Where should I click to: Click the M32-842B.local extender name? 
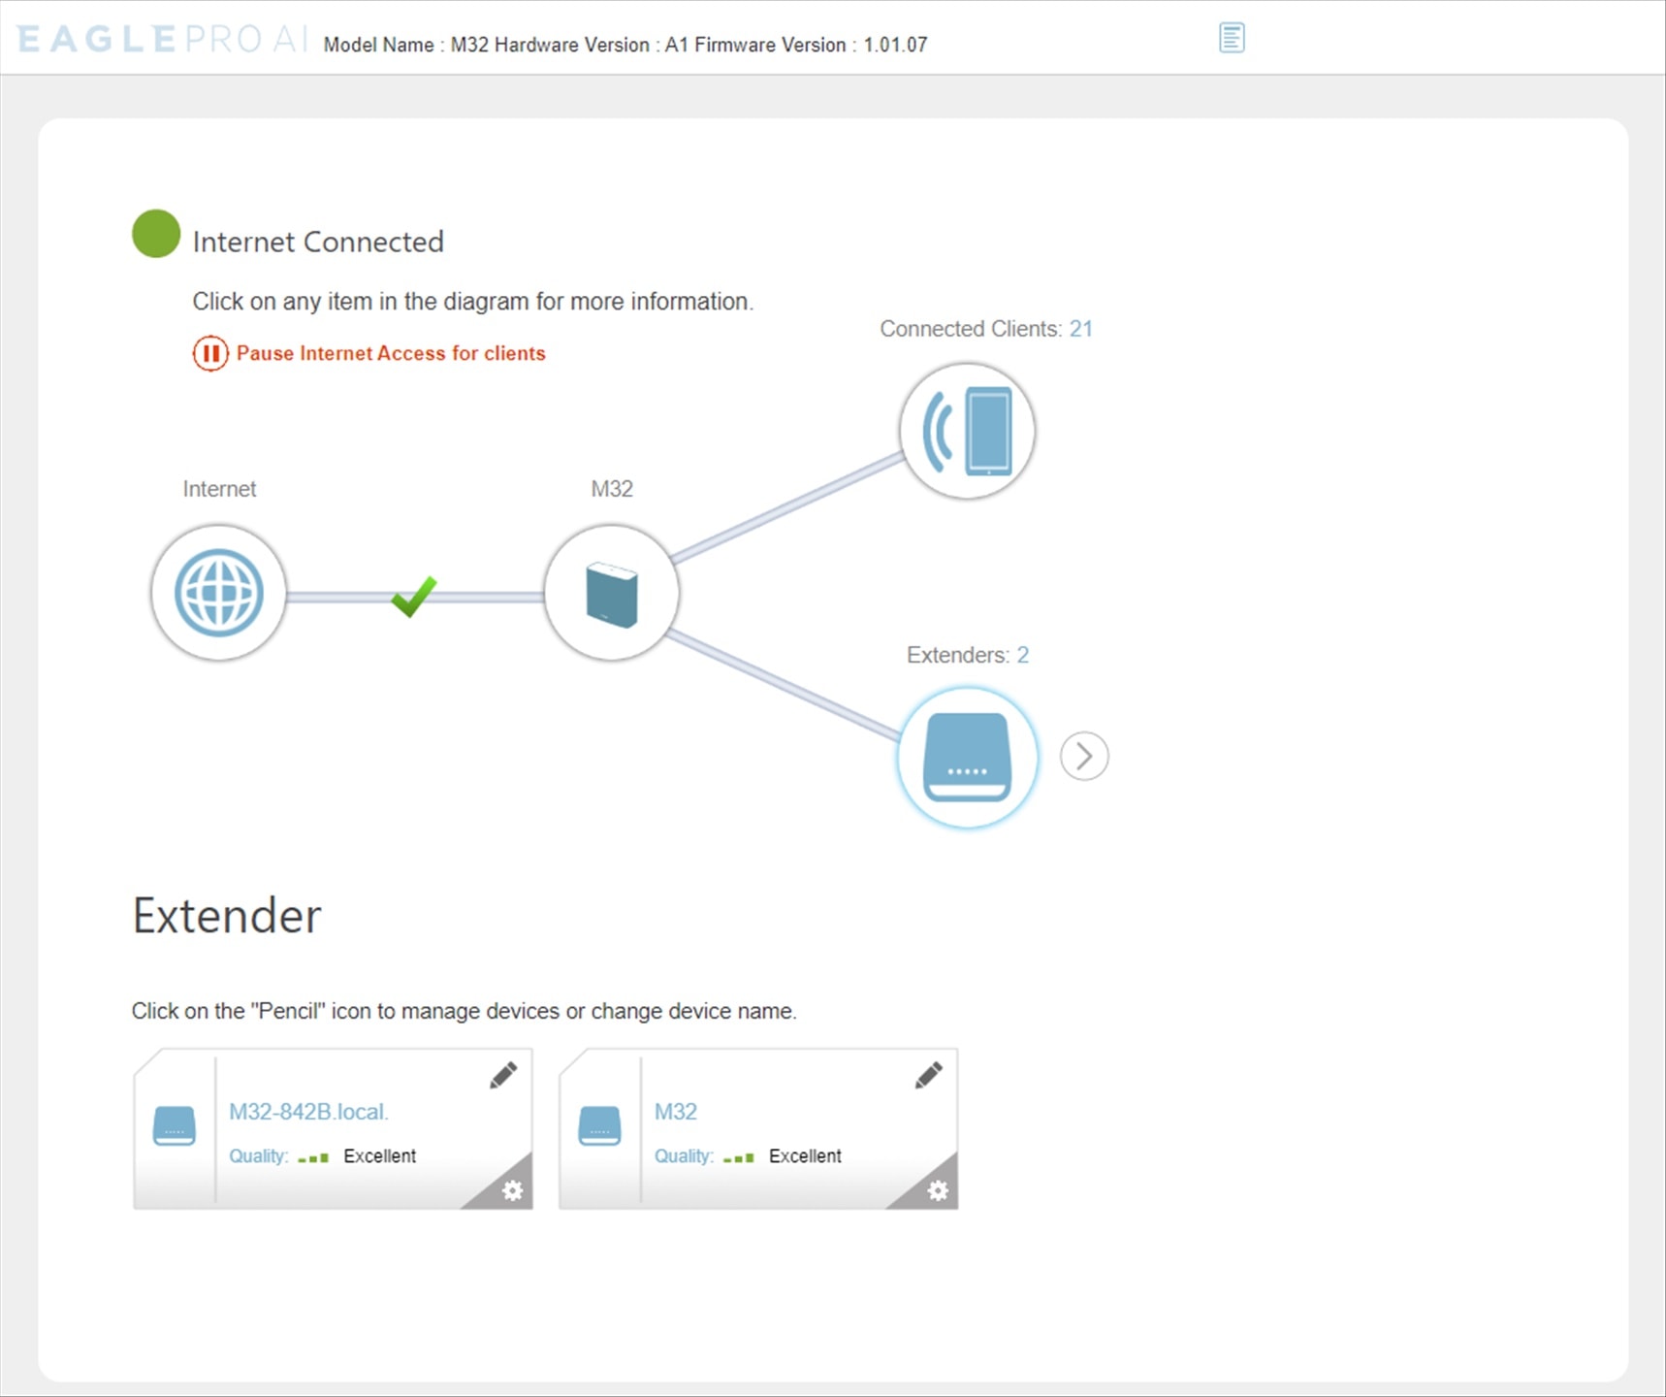[308, 1112]
